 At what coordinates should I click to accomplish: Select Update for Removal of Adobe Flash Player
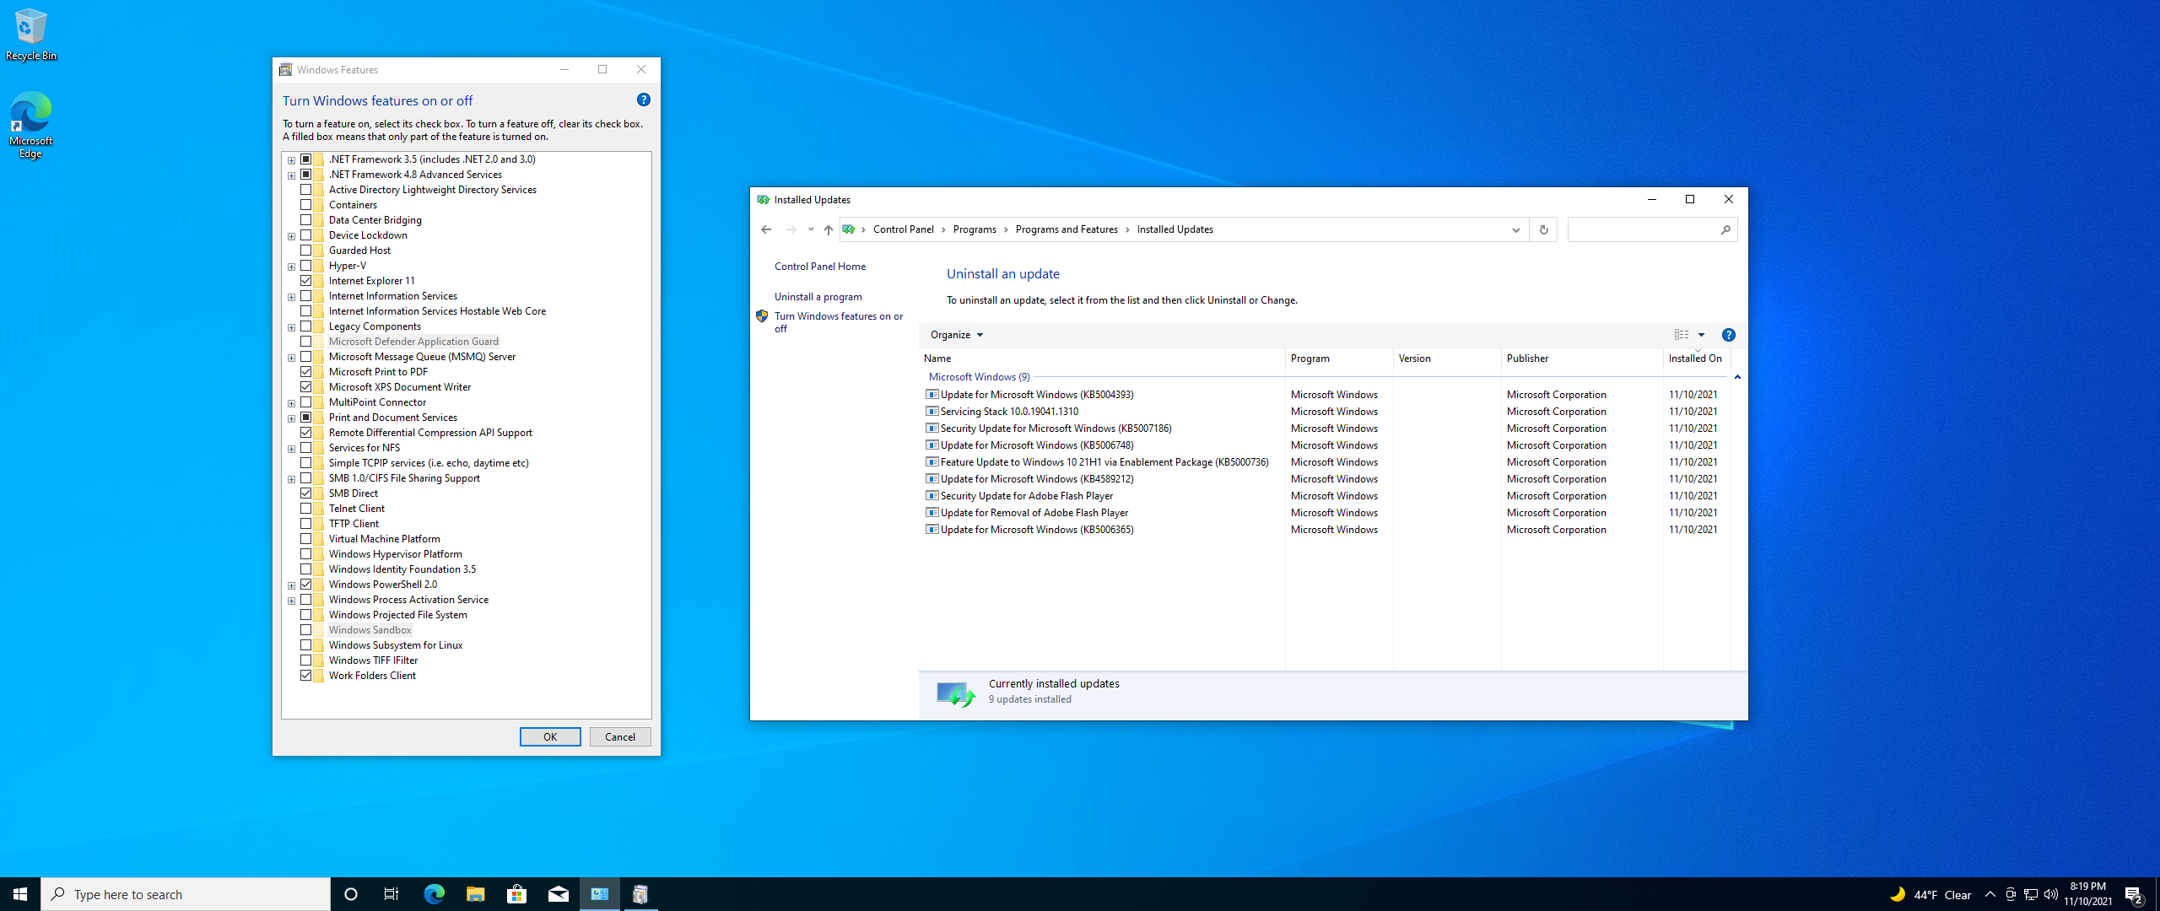click(x=1325, y=513)
